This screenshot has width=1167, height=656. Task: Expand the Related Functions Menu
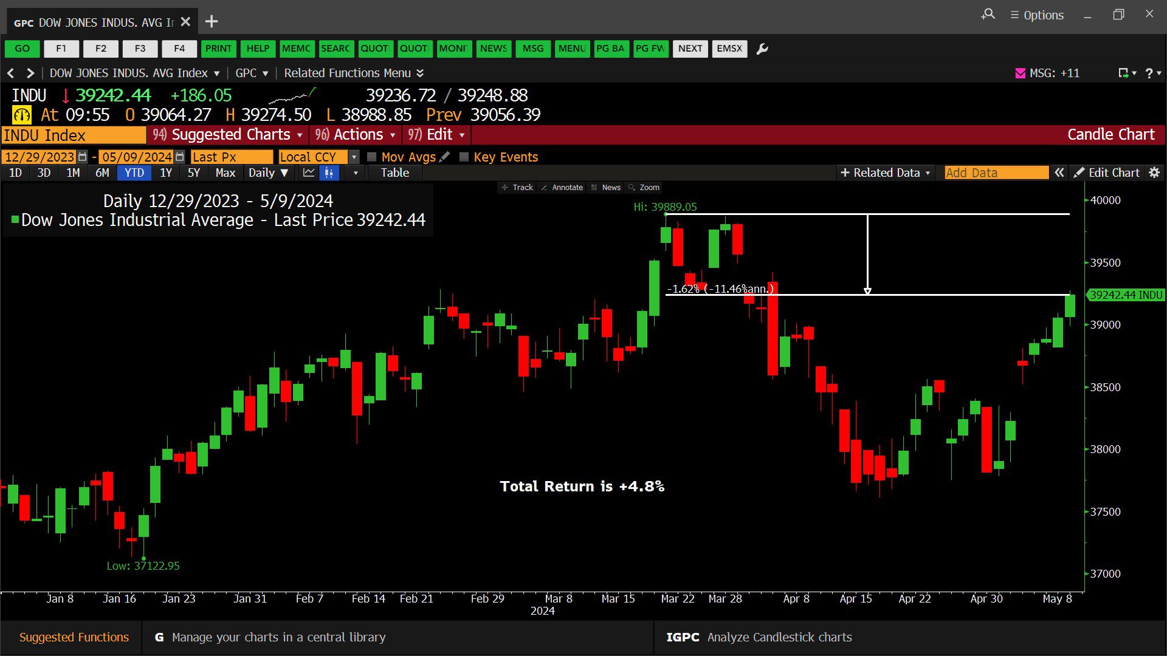point(354,73)
